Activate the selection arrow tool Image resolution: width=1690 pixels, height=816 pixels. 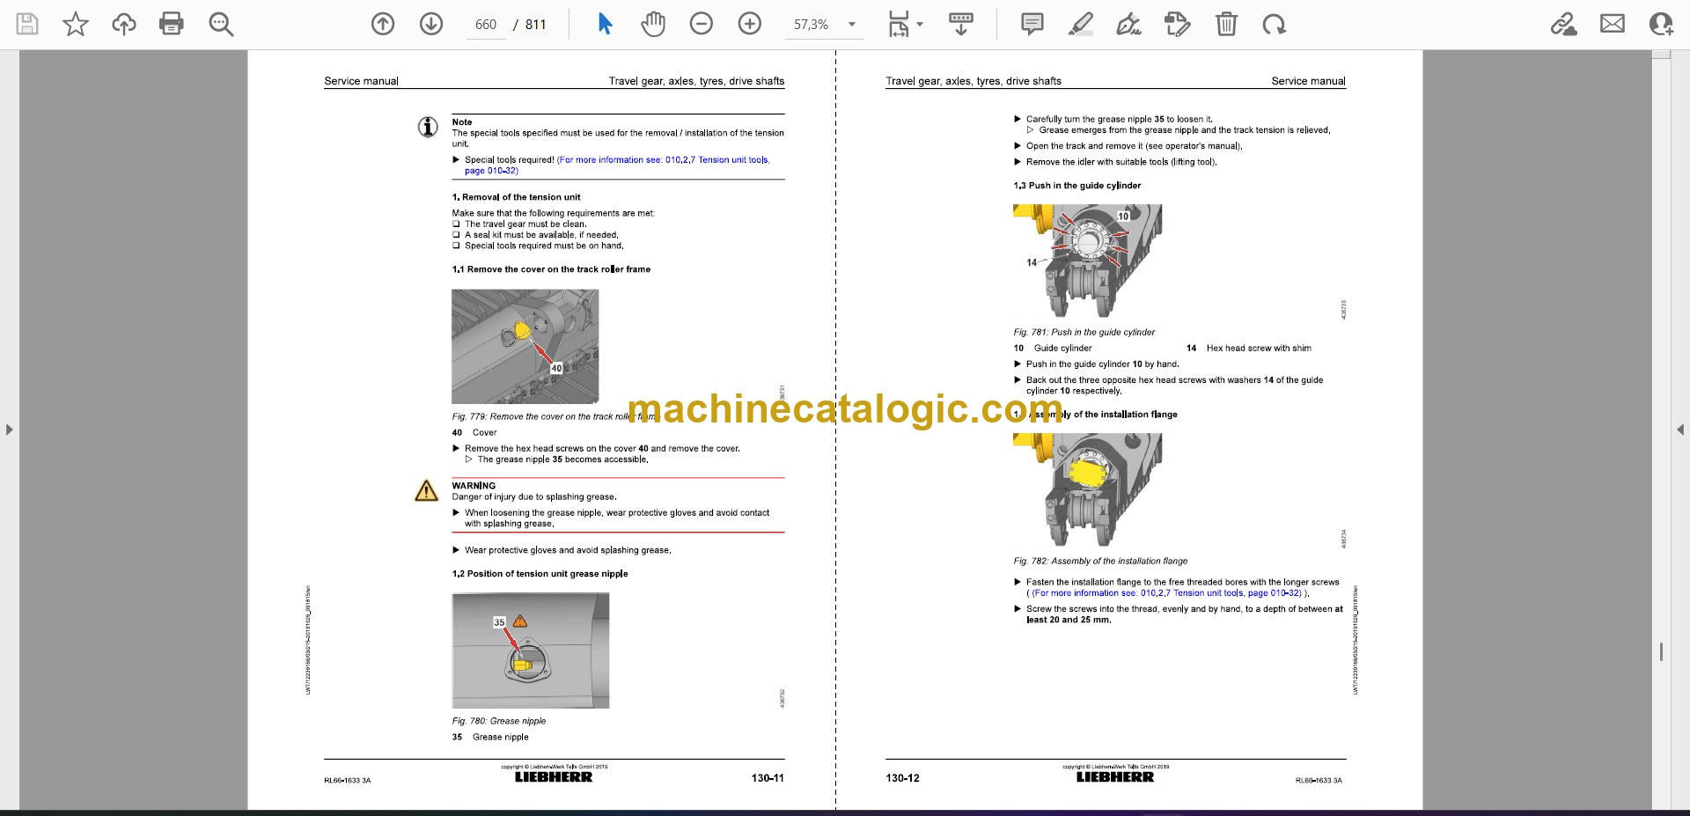tap(605, 24)
